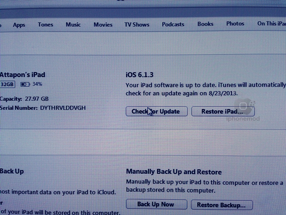Select the Music tab
The width and height of the screenshot is (286, 215).
click(73, 24)
